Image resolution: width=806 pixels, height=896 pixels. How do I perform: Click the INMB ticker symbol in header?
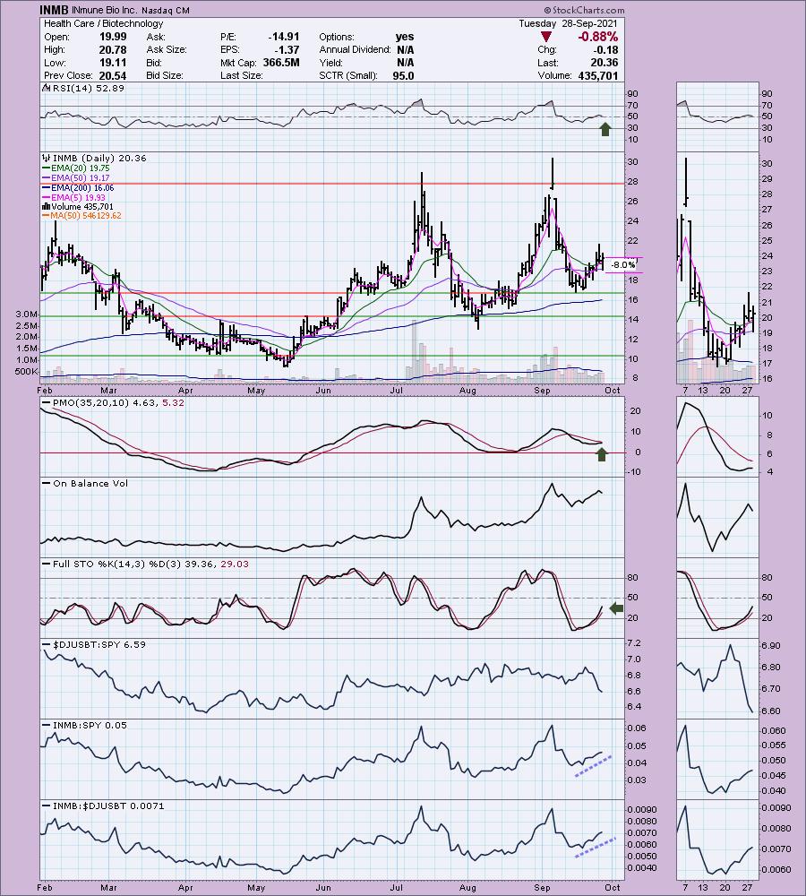[55, 10]
